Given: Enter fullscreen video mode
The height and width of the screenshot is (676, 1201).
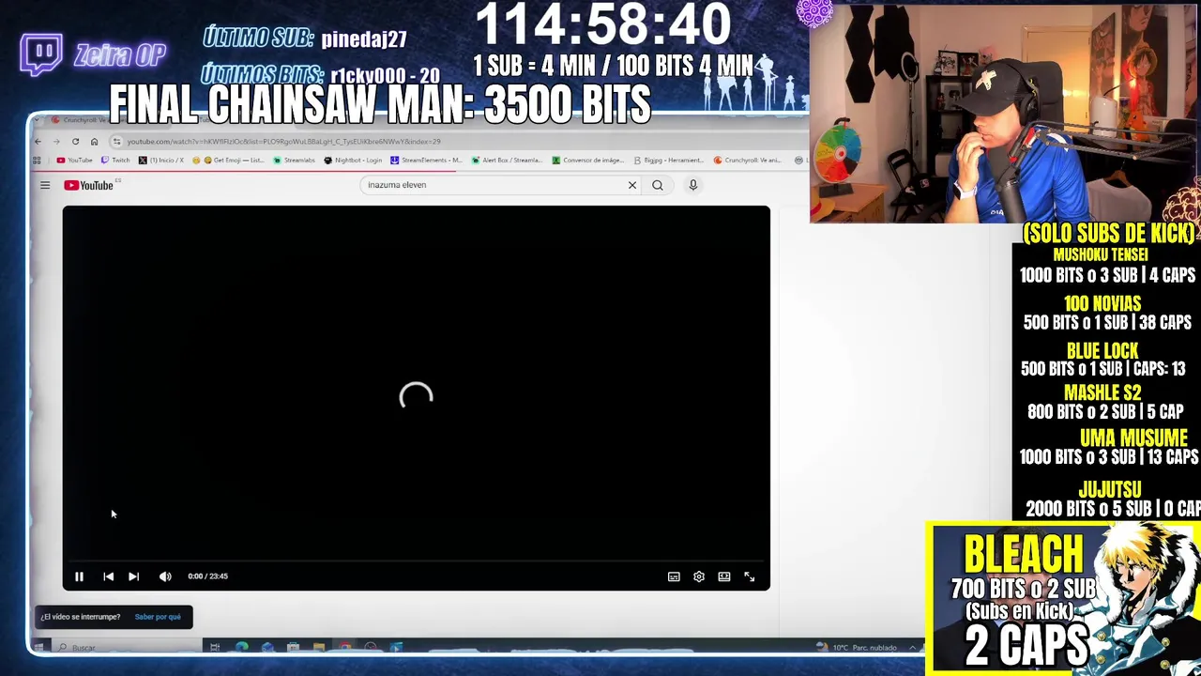Looking at the screenshot, I should (x=750, y=576).
